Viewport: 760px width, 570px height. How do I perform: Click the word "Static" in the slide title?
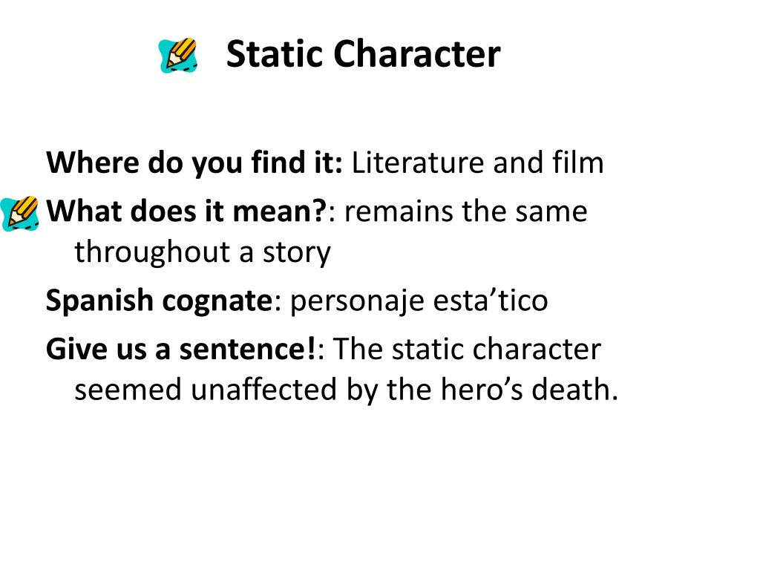[x=274, y=54]
